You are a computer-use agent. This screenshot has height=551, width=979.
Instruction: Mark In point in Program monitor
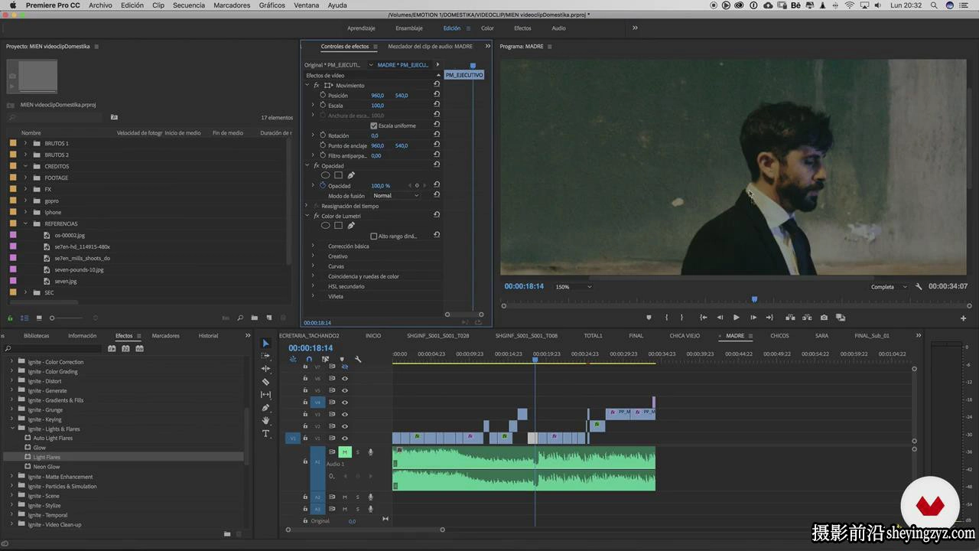pyautogui.click(x=666, y=318)
